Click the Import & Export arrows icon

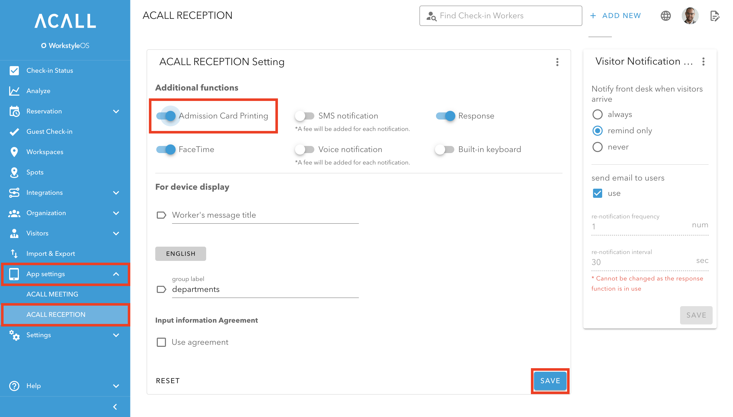(14, 254)
